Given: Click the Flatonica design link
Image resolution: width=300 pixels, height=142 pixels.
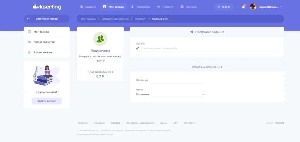Looking at the screenshot, I should (279, 123).
